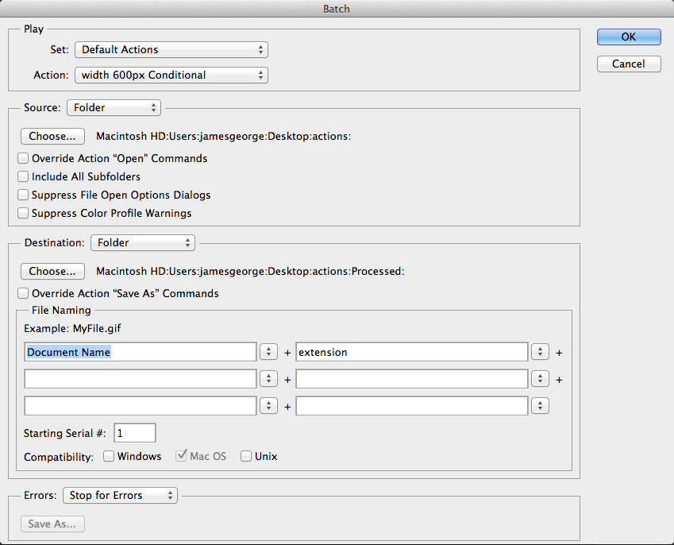Cancel the Batch dialog
Viewport: 674px width, 545px height.
tap(629, 64)
